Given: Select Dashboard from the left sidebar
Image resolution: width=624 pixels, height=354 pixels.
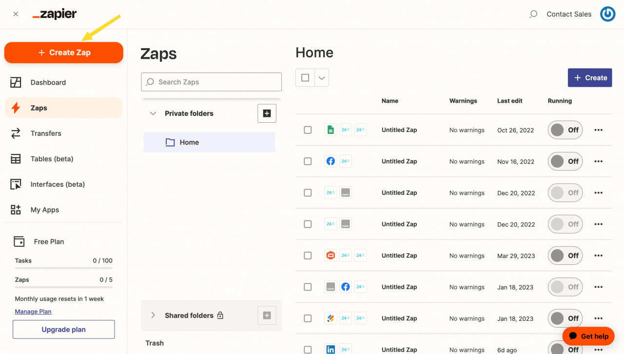Looking at the screenshot, I should (x=48, y=82).
